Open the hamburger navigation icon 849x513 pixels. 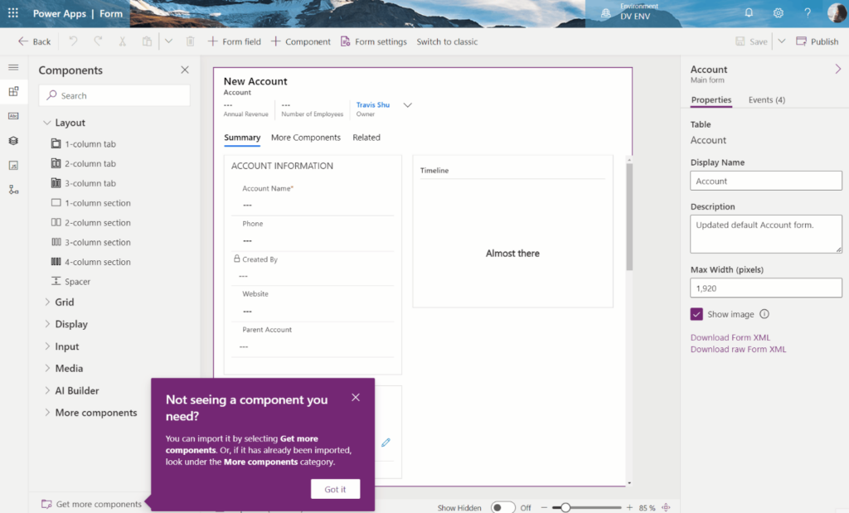pos(13,68)
